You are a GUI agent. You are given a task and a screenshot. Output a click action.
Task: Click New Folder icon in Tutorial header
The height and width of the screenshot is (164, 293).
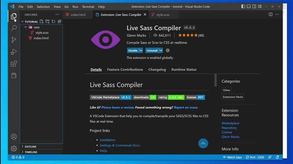[x=47, y=21]
